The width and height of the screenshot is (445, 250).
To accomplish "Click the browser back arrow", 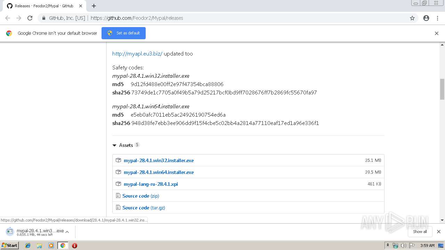I will click(8, 18).
